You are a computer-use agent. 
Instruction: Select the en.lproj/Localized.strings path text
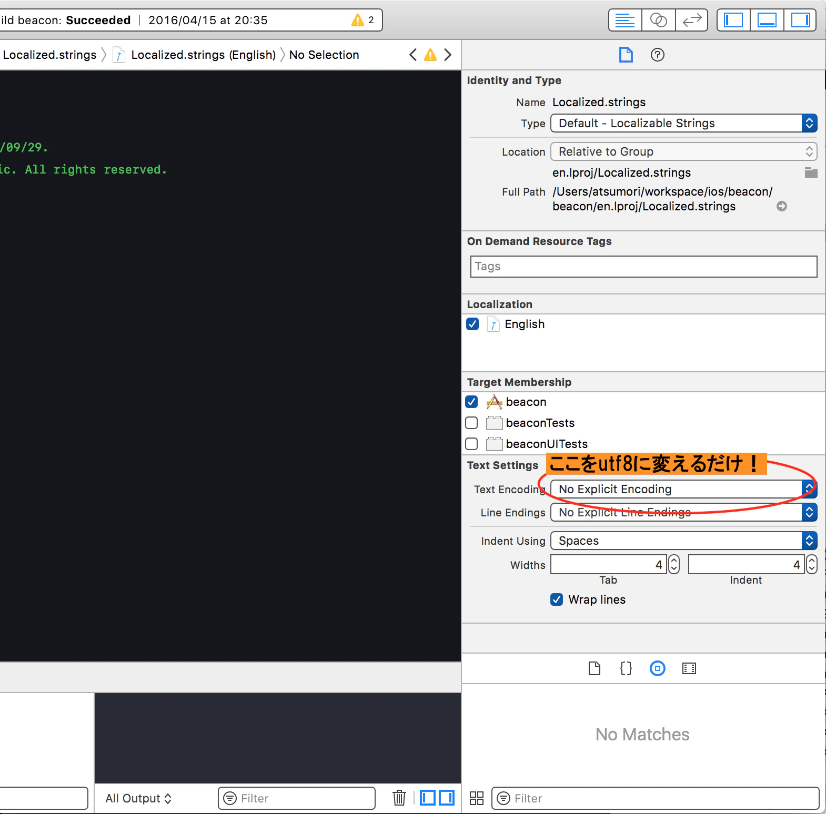[621, 172]
